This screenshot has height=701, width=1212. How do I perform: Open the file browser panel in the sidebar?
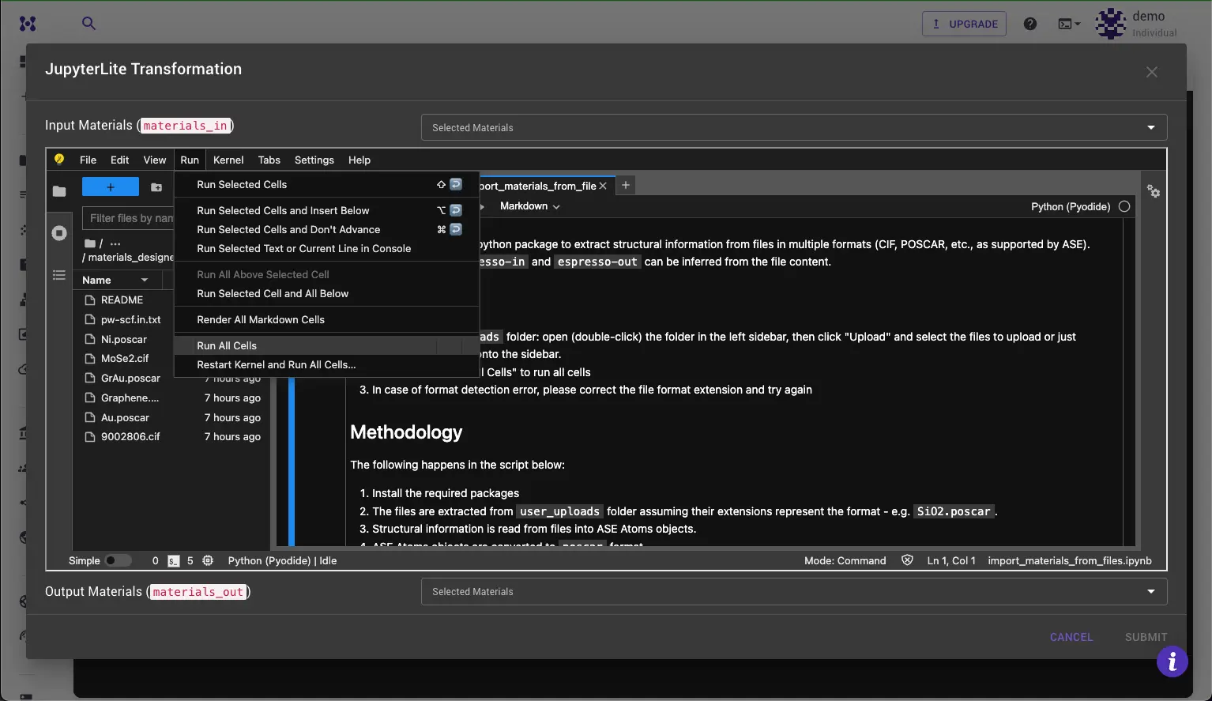point(59,190)
